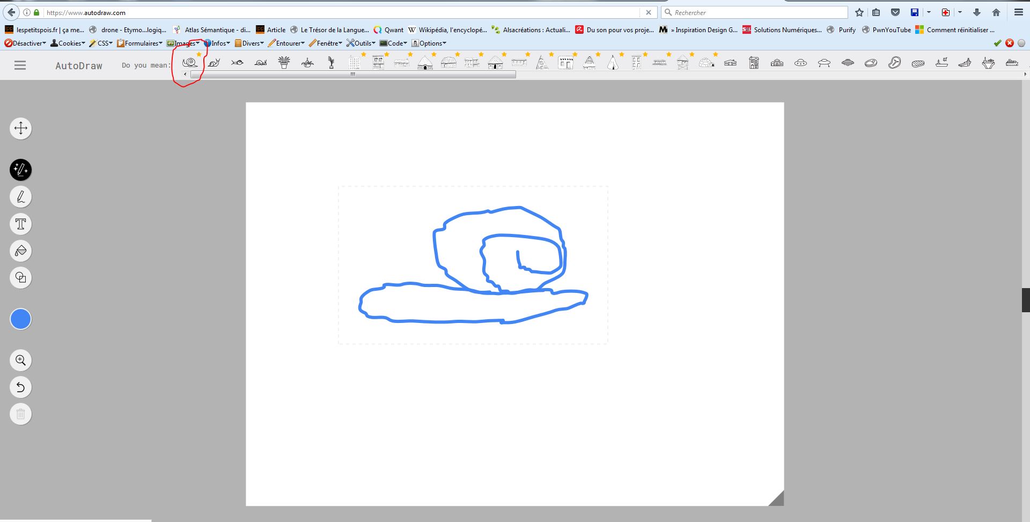
Task: Open the Formulaires dropdown menu
Action: (140, 43)
